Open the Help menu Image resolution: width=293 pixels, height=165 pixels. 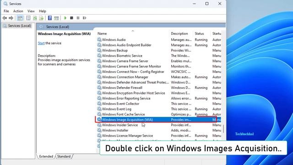[43, 11]
